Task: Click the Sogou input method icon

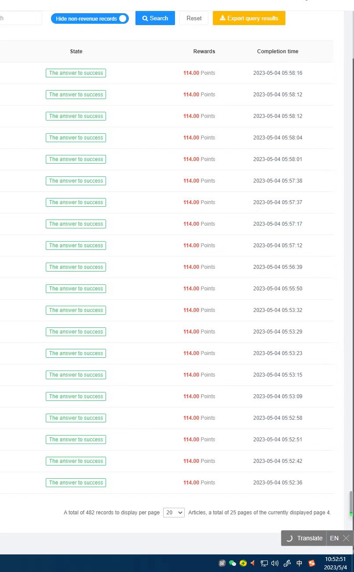Action: tap(312, 563)
